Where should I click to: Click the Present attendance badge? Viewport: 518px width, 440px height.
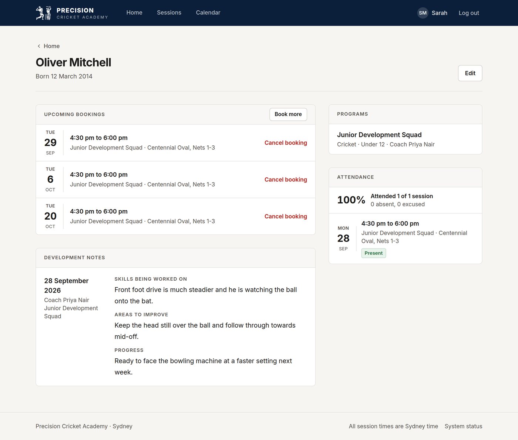[374, 253]
